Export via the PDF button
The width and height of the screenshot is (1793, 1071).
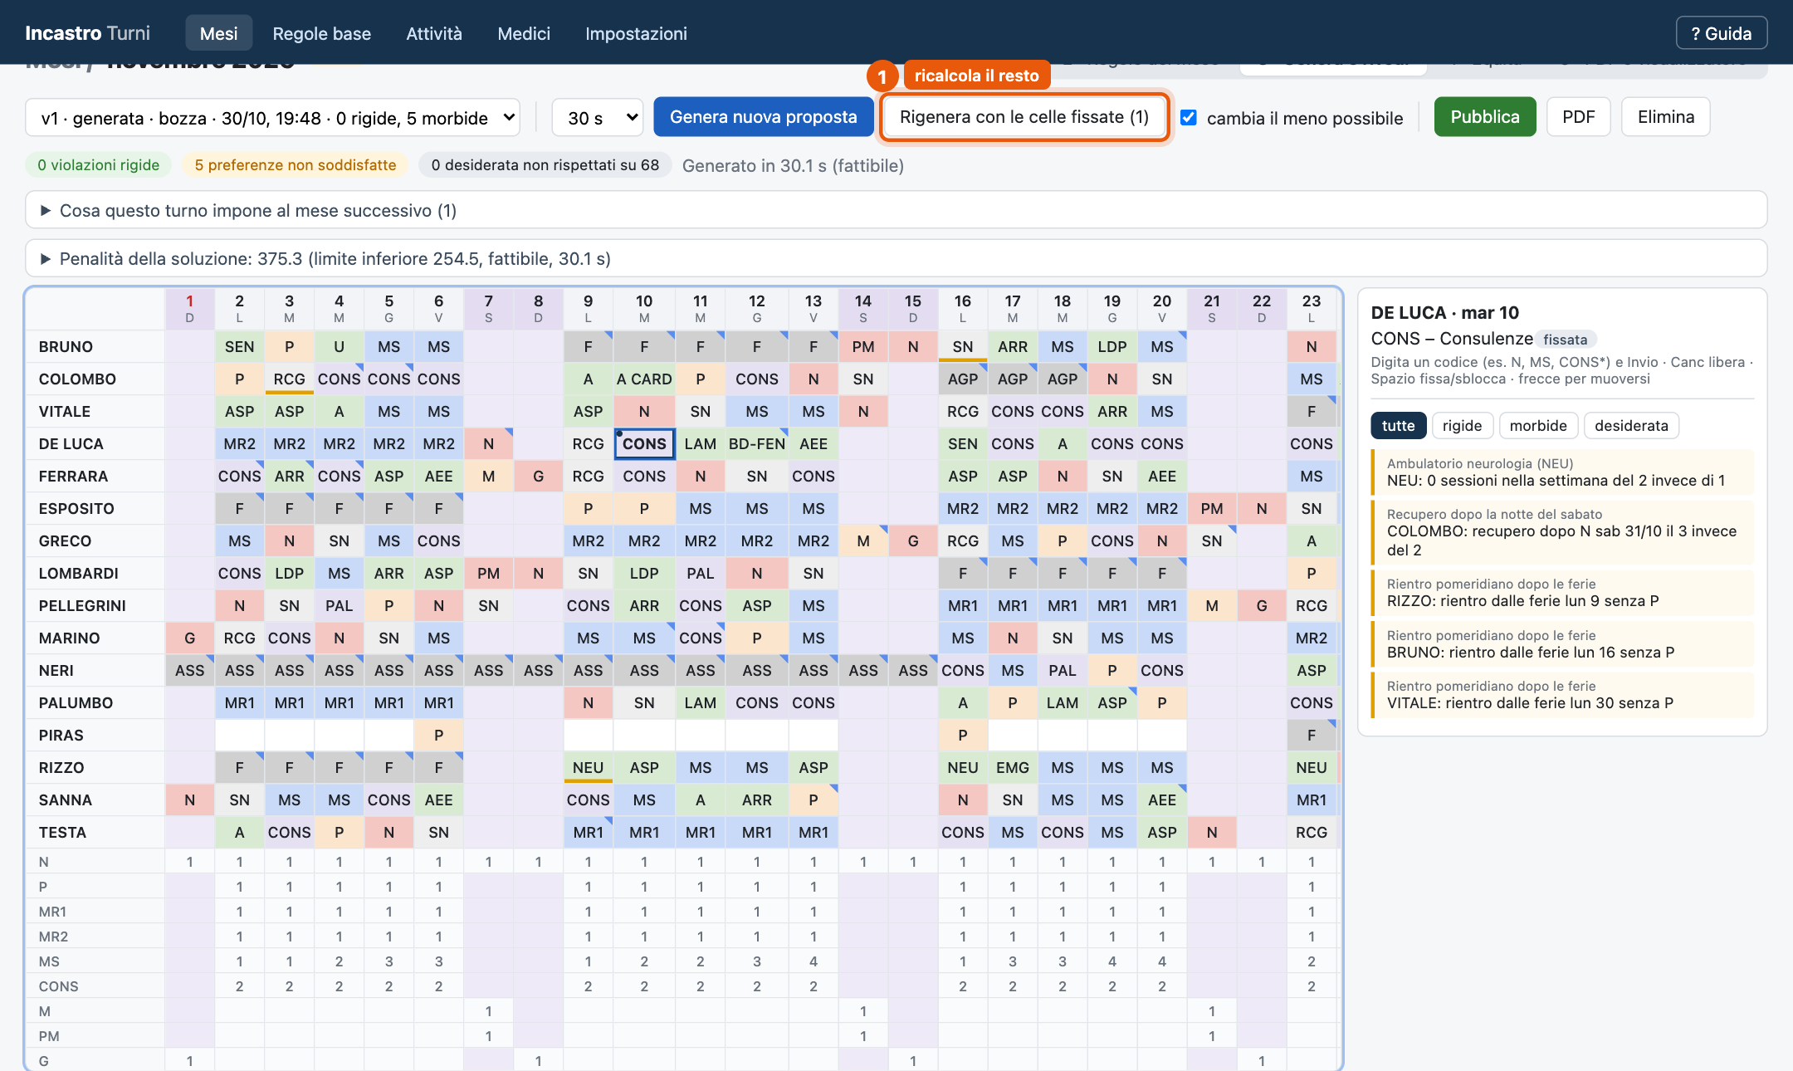click(x=1578, y=117)
